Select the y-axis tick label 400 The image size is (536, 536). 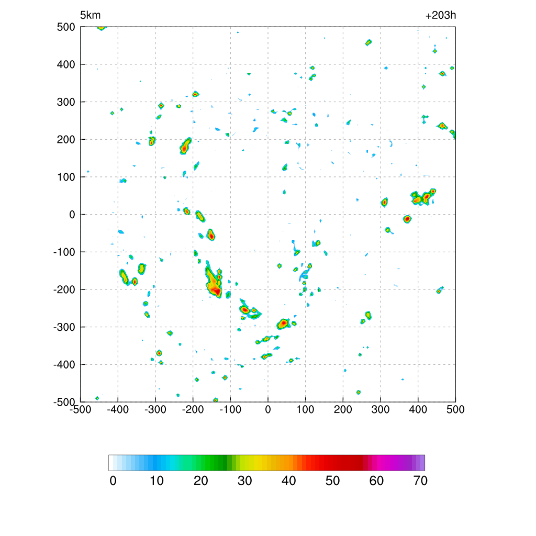(x=66, y=64)
